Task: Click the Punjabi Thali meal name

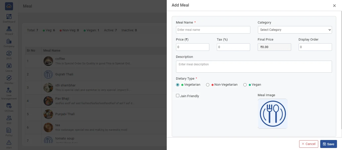Action: (65, 114)
